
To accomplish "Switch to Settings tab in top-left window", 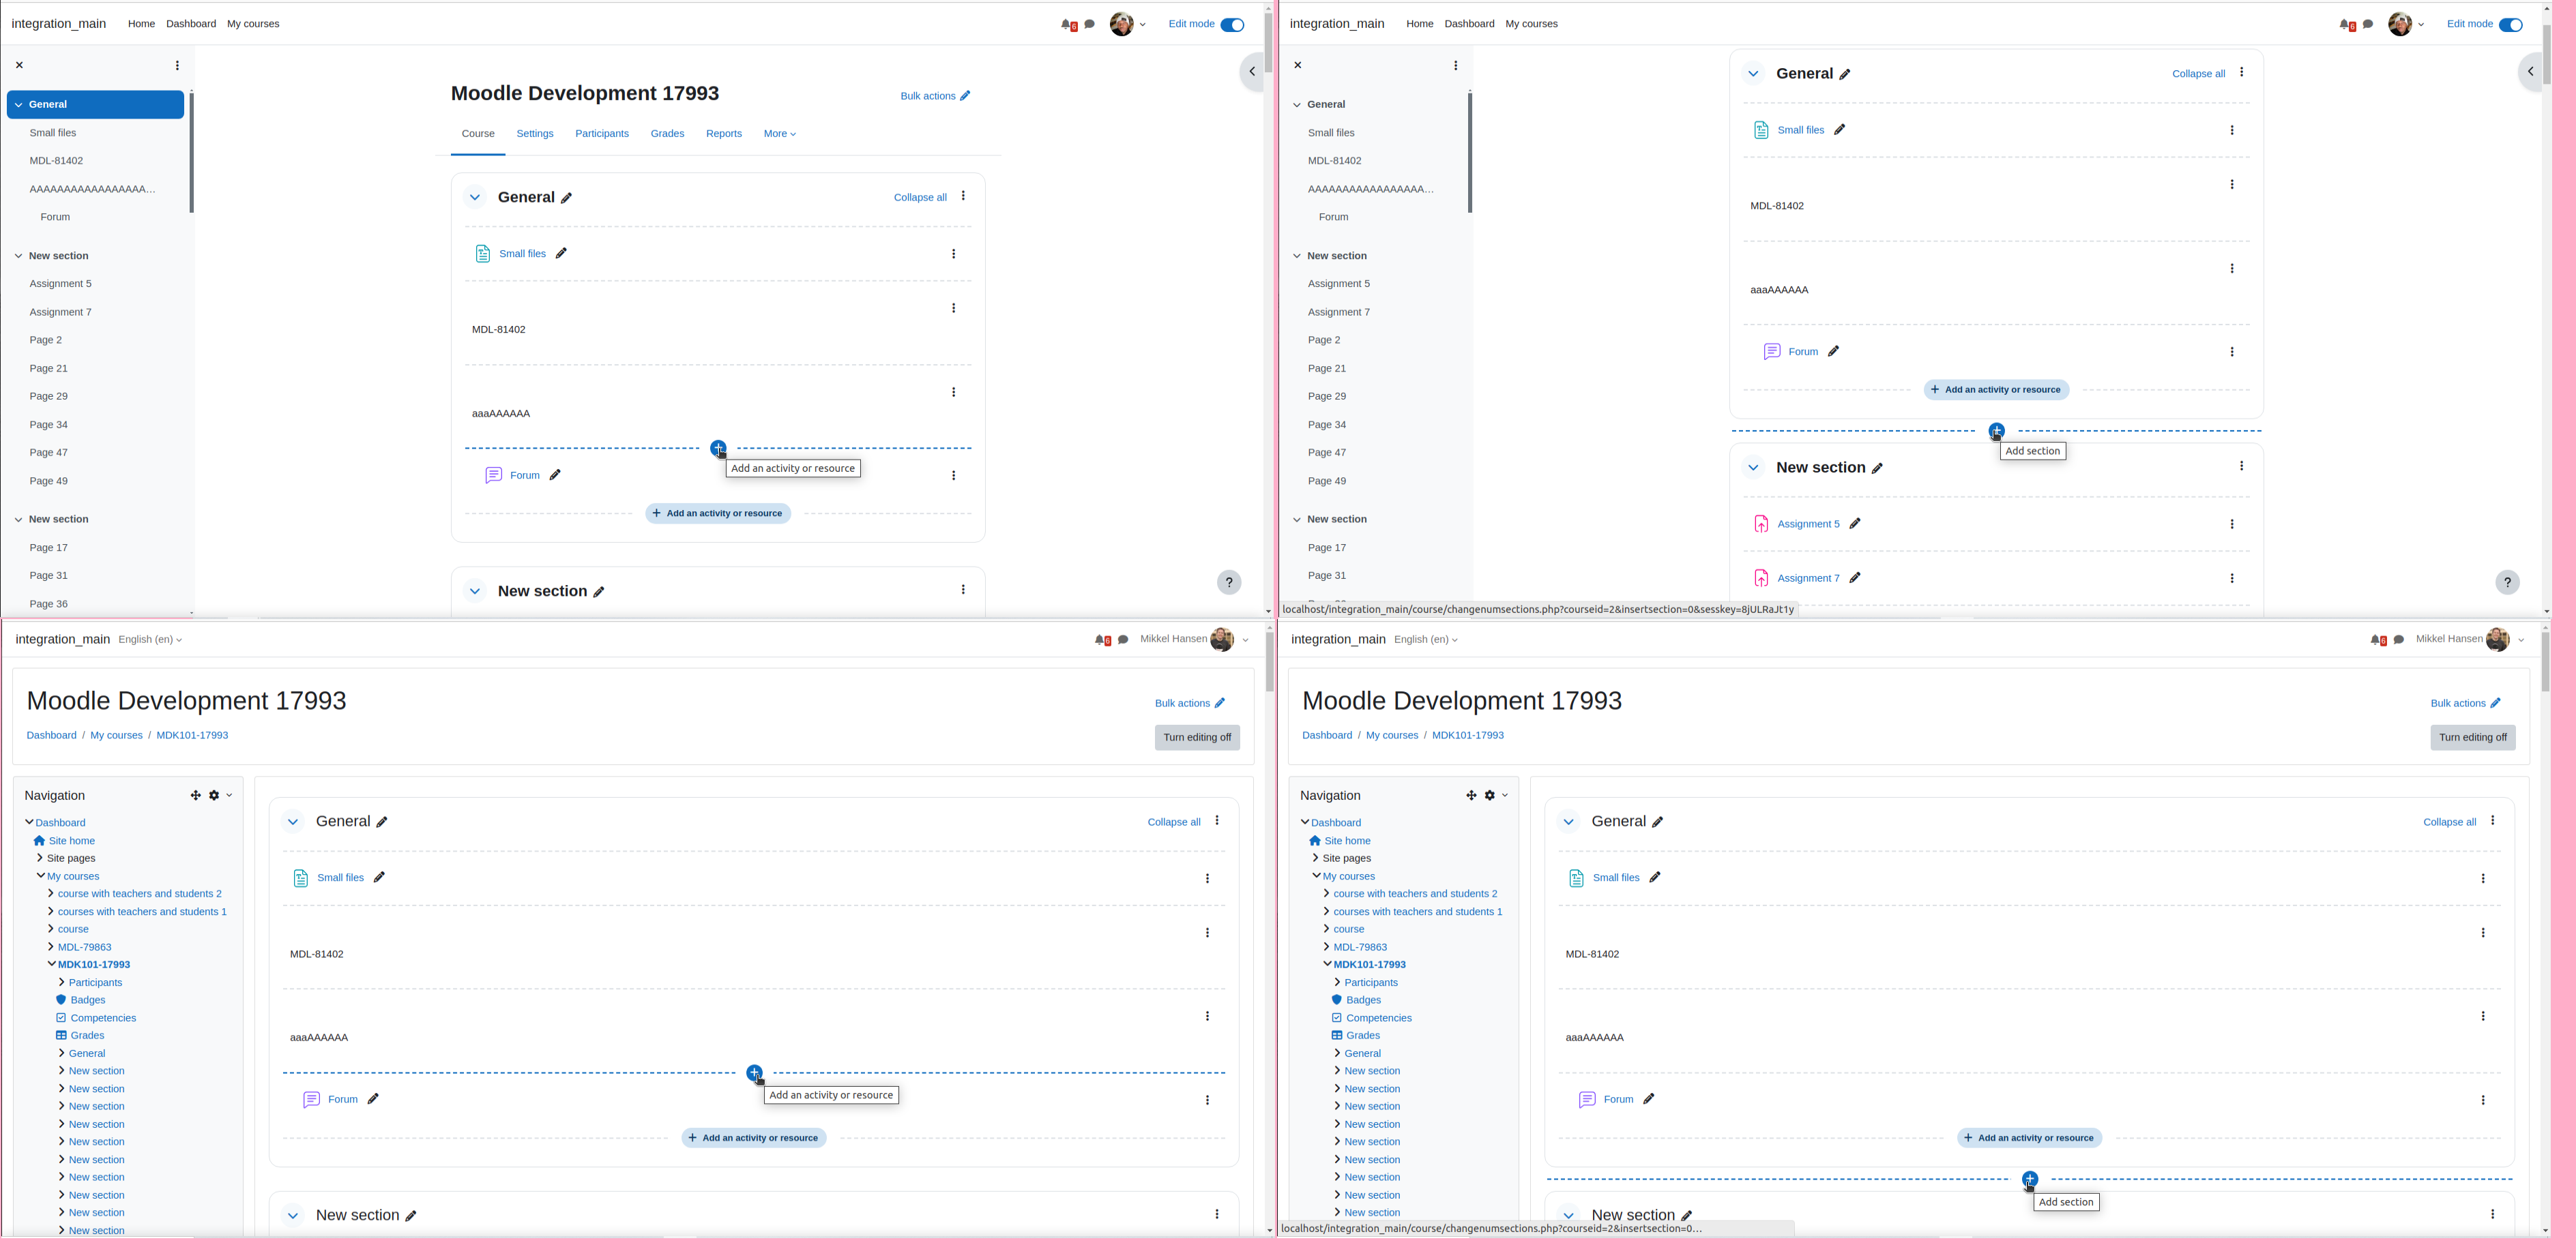I will click(535, 134).
